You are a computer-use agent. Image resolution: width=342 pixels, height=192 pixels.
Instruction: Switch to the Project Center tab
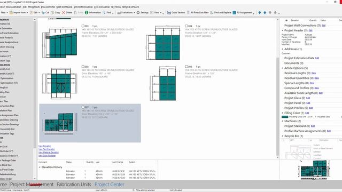110,185
